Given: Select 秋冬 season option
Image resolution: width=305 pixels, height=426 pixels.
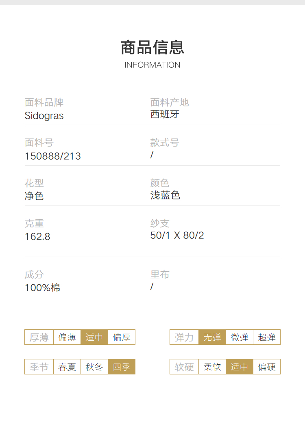Looking at the screenshot, I should pyautogui.click(x=94, y=367).
